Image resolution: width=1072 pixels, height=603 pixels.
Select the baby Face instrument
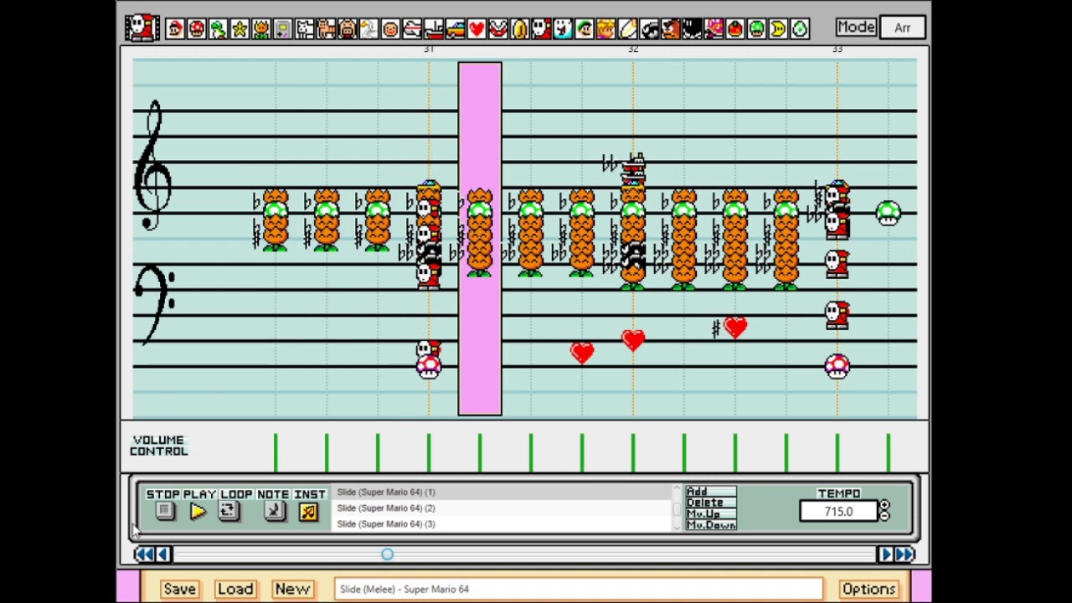(x=390, y=28)
